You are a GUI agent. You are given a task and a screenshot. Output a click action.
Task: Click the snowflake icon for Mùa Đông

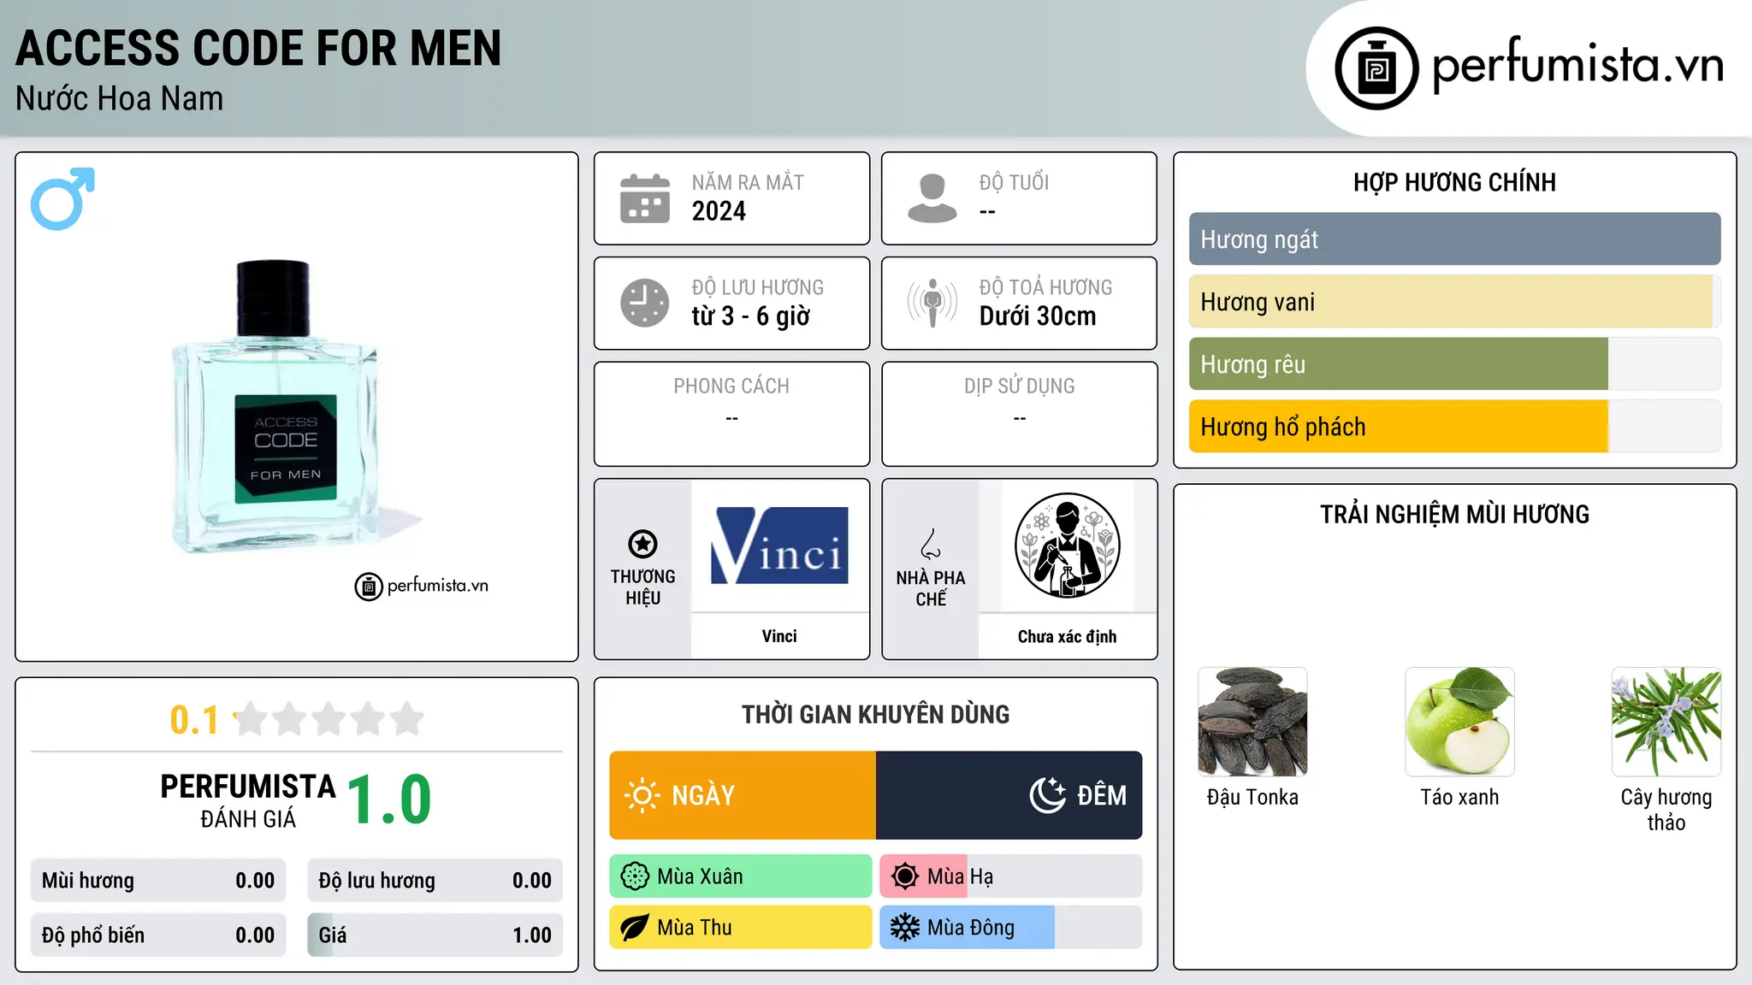pos(904,928)
